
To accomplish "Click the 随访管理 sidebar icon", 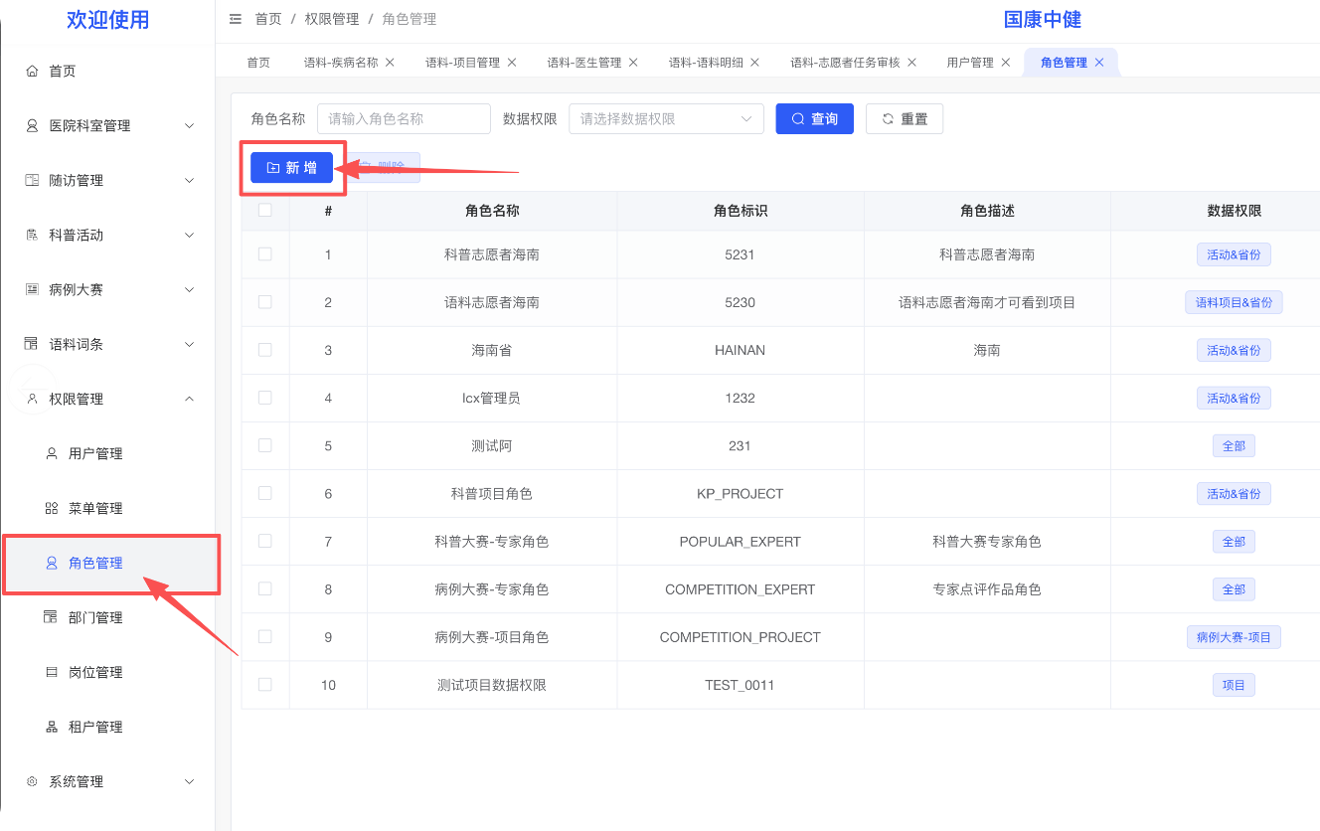I will 32,181.
